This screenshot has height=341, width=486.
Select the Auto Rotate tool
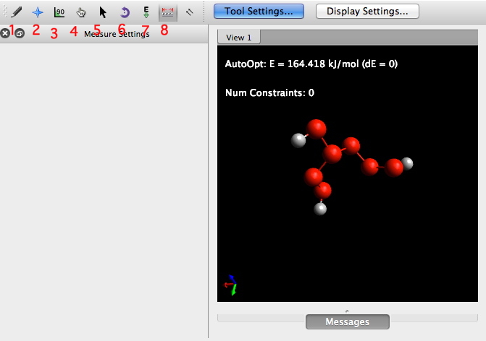(125, 12)
